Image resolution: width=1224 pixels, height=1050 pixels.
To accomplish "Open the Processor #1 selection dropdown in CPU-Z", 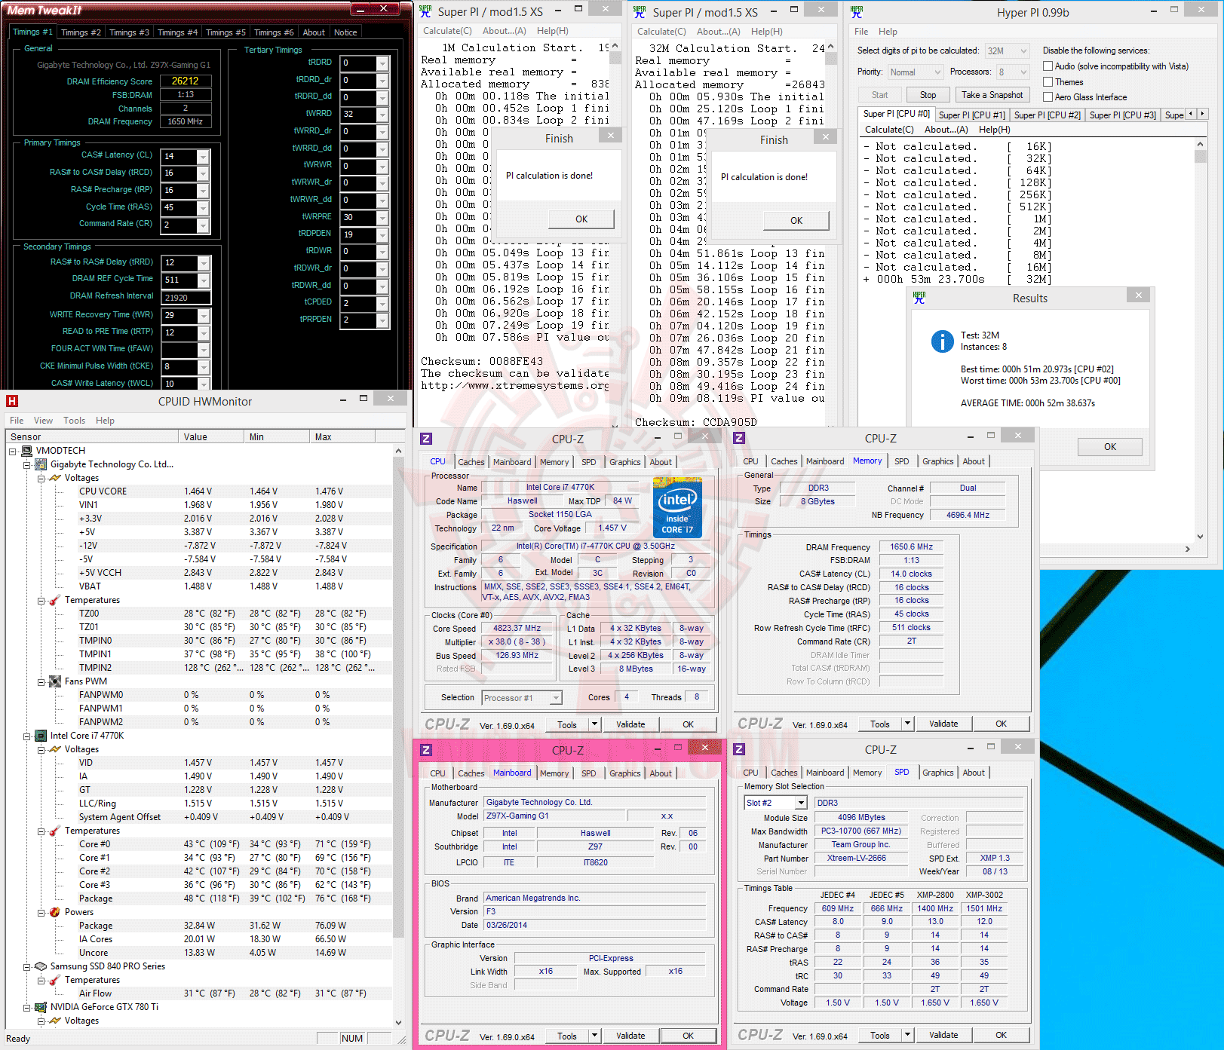I will tap(556, 698).
